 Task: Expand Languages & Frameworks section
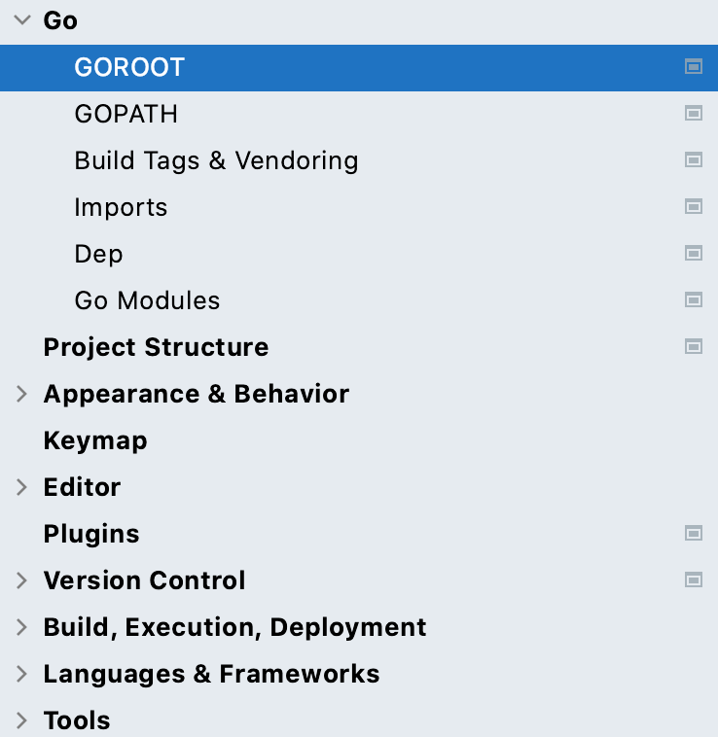coord(21,674)
